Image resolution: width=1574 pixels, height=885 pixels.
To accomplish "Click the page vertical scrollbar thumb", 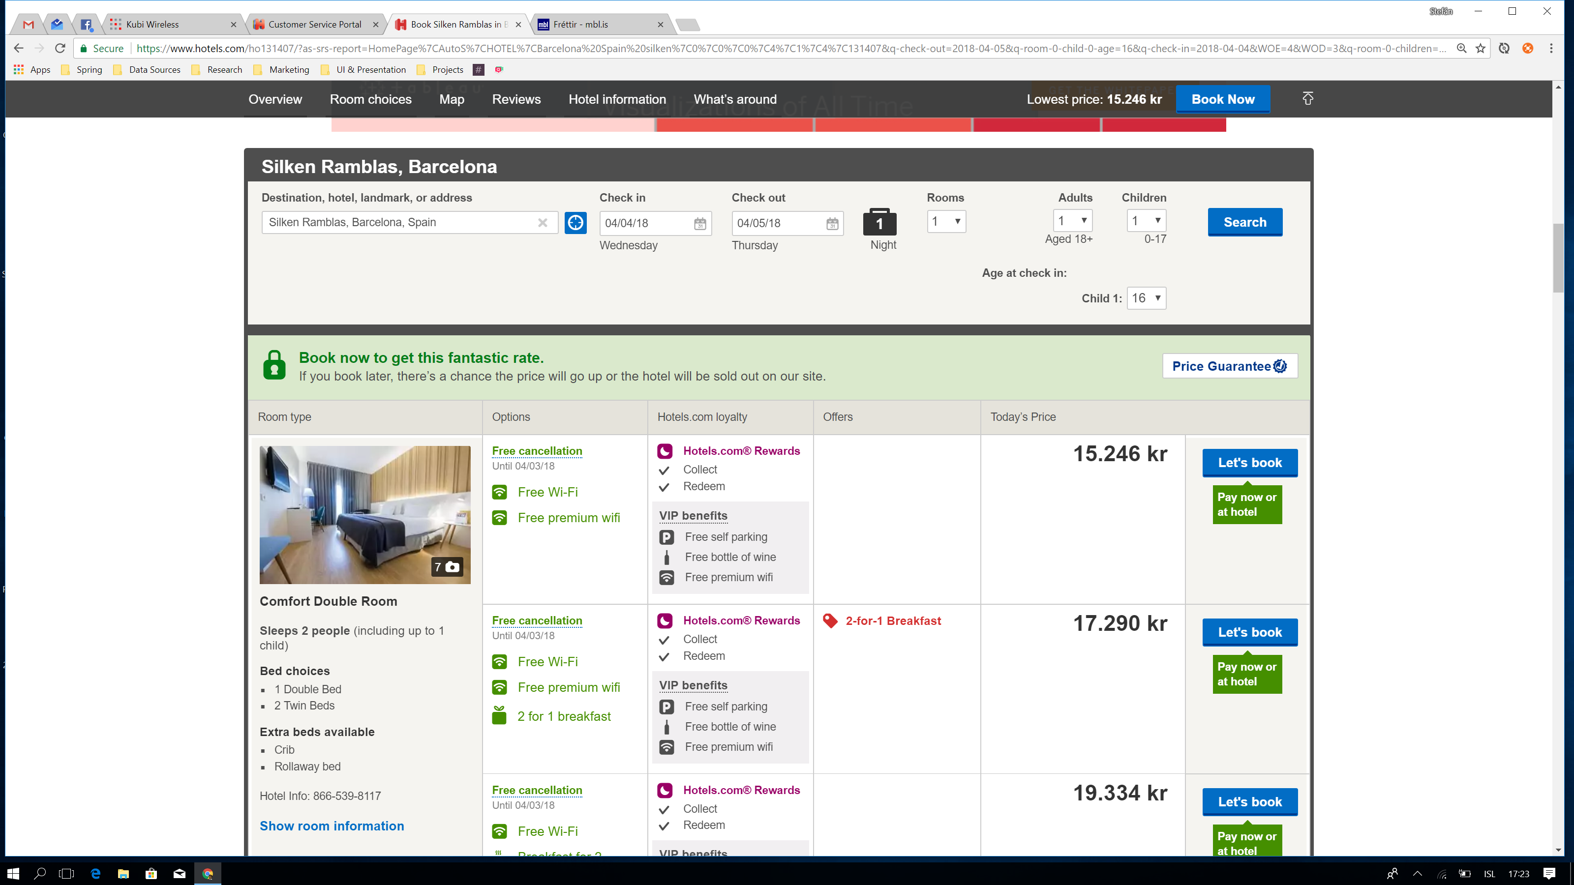I will 1558,258.
